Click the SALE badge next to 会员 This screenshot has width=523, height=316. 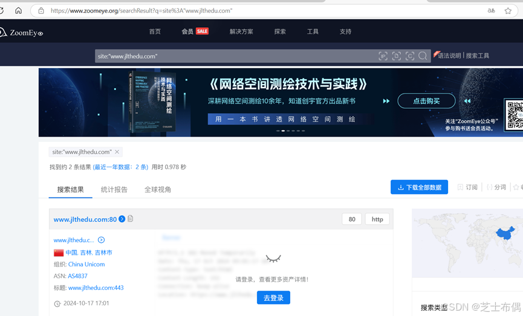pos(202,31)
